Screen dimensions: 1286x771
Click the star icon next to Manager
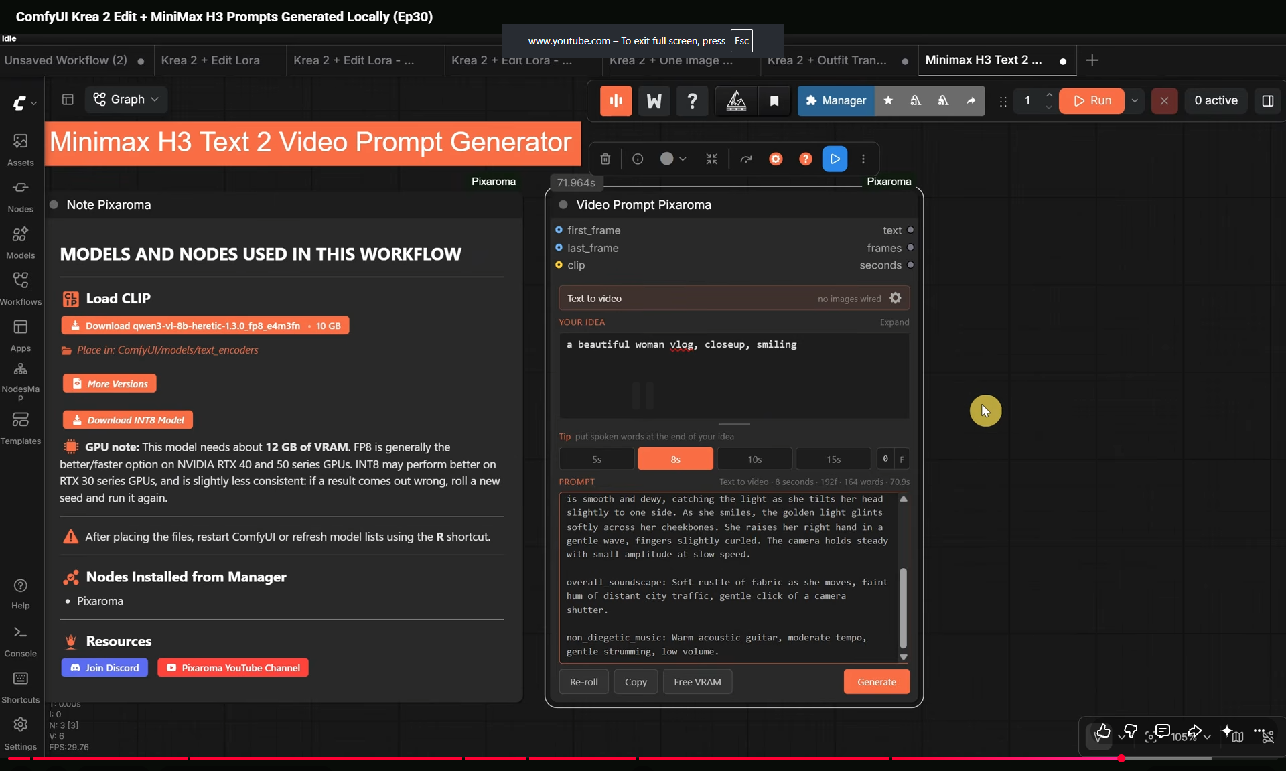[x=888, y=100]
